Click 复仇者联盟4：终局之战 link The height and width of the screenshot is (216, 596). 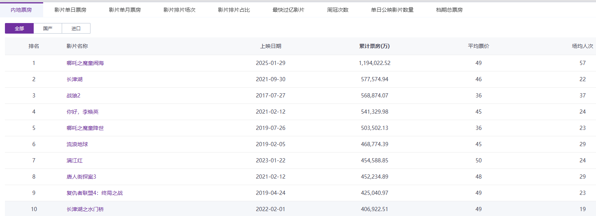[95, 193]
